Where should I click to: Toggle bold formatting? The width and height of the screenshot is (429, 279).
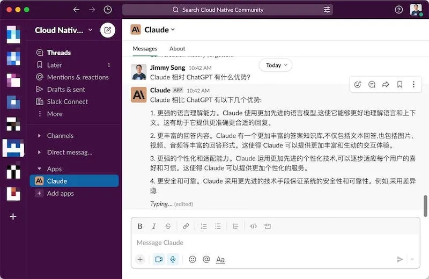click(x=140, y=226)
